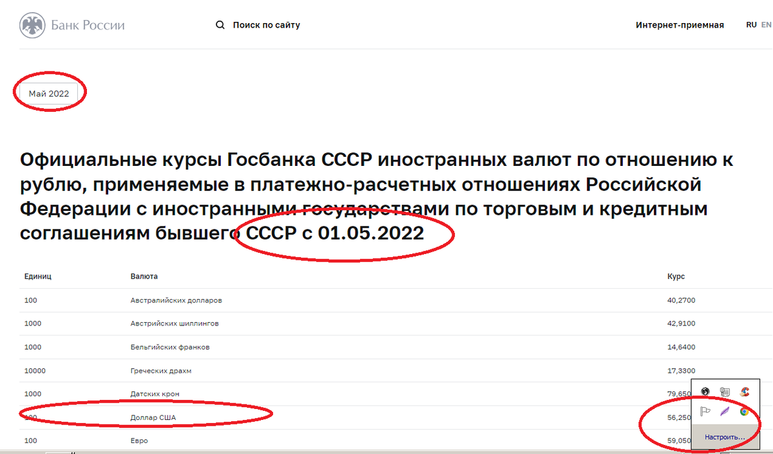
Task: Open the "Настроить..." tray customization link
Action: (725, 437)
